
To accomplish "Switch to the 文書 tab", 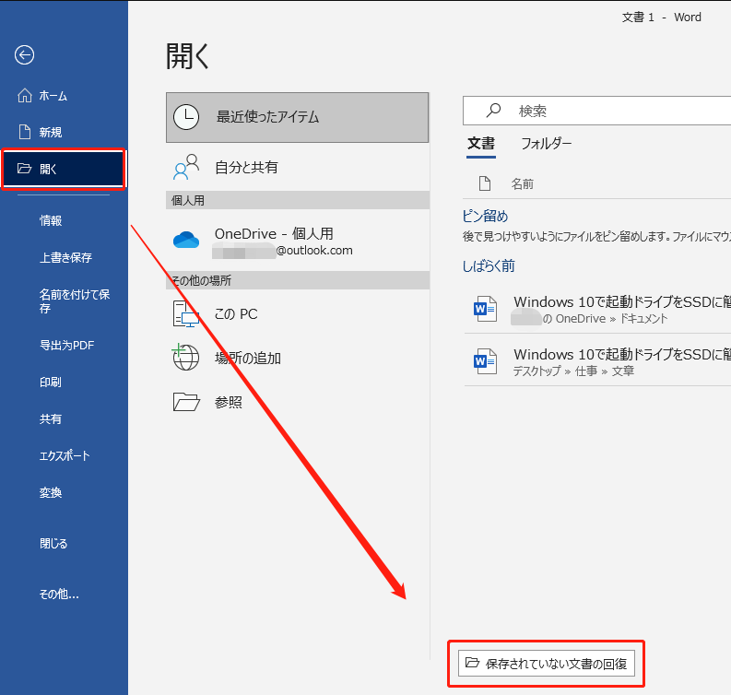I will click(x=481, y=144).
